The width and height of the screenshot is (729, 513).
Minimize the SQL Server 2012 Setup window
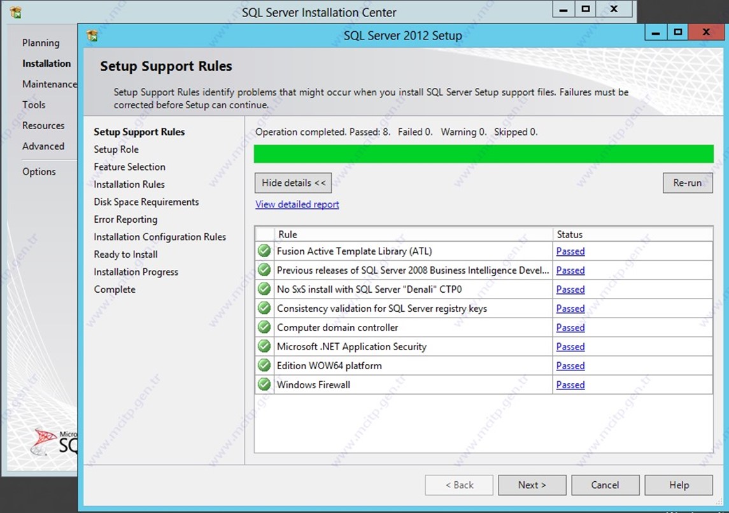[x=656, y=32]
